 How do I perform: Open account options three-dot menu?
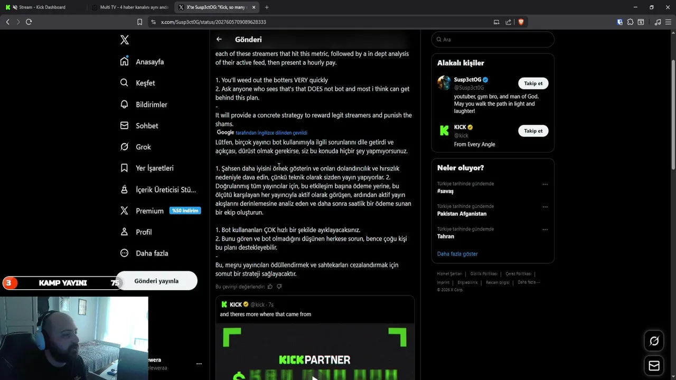click(199, 364)
